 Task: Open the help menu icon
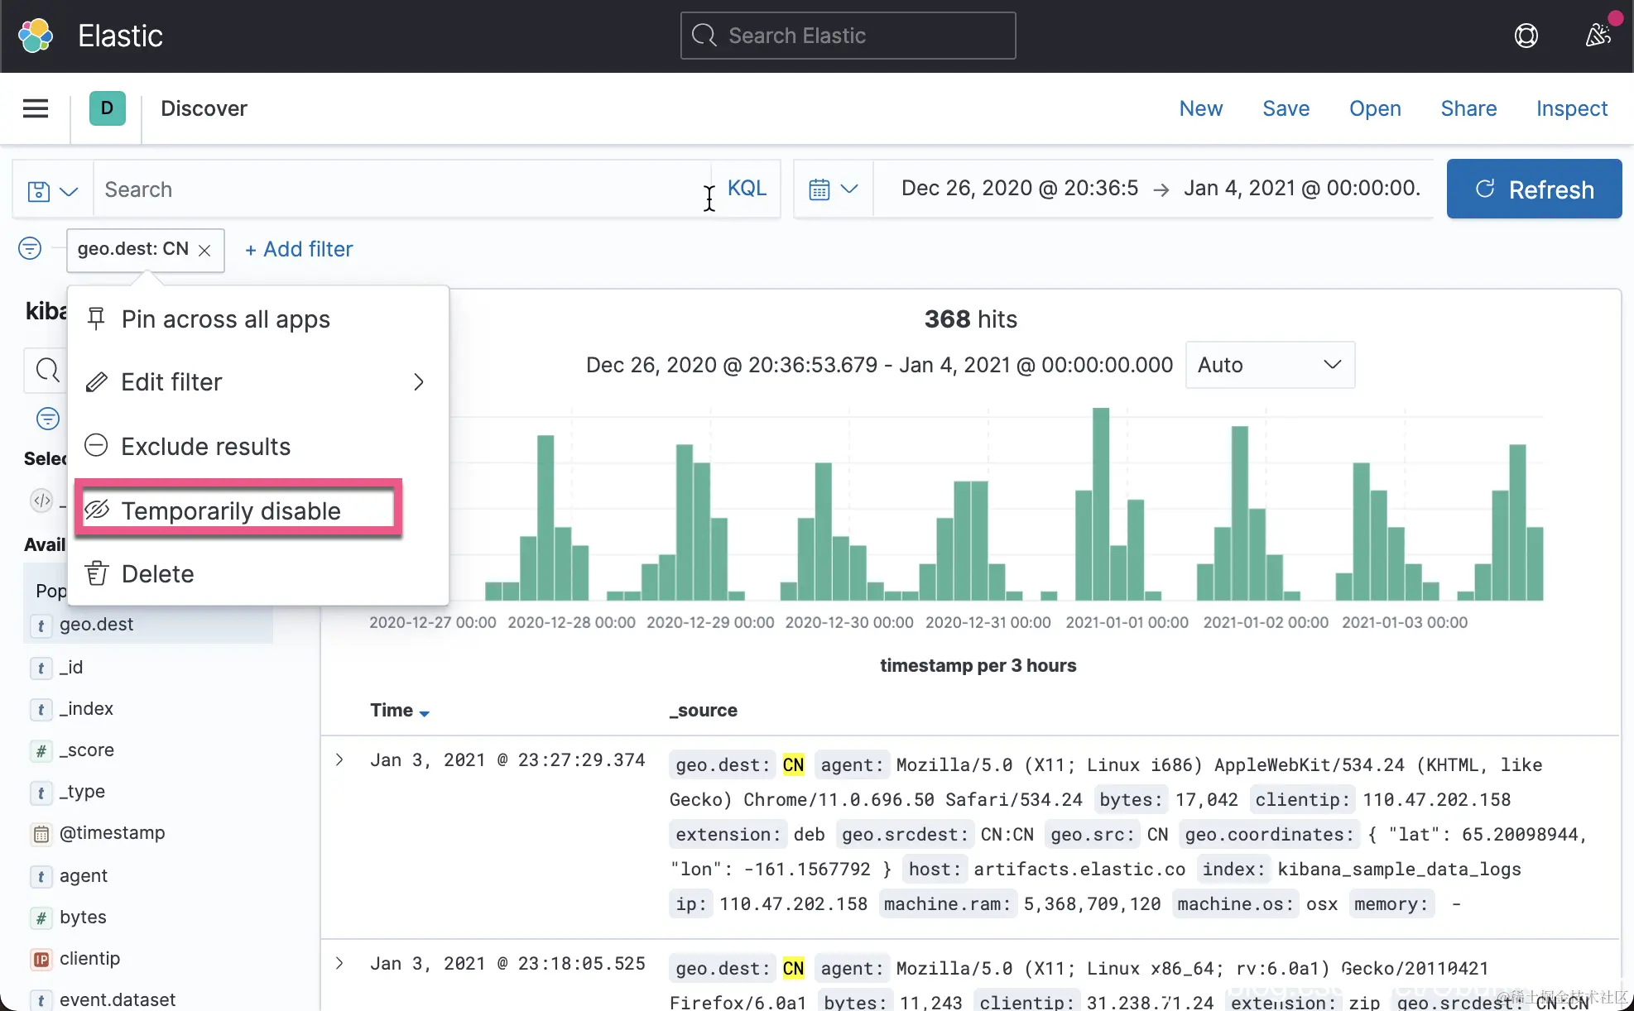click(x=1526, y=36)
